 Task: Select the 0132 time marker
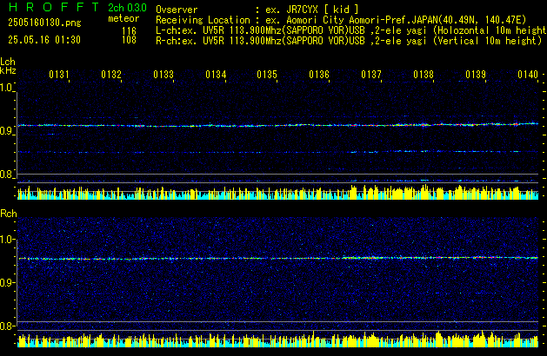(x=111, y=75)
